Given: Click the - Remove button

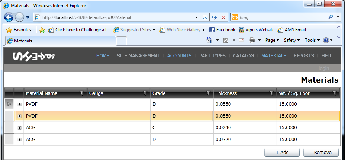Looking at the screenshot, I should (x=321, y=152).
